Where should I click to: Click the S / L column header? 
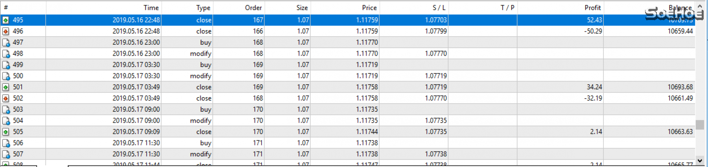(x=439, y=8)
